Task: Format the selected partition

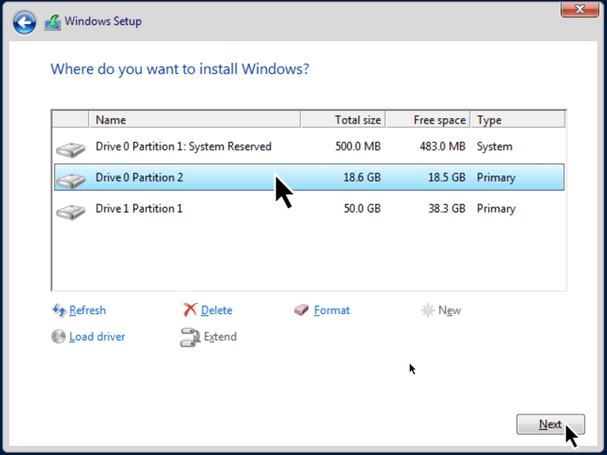Action: 332,310
